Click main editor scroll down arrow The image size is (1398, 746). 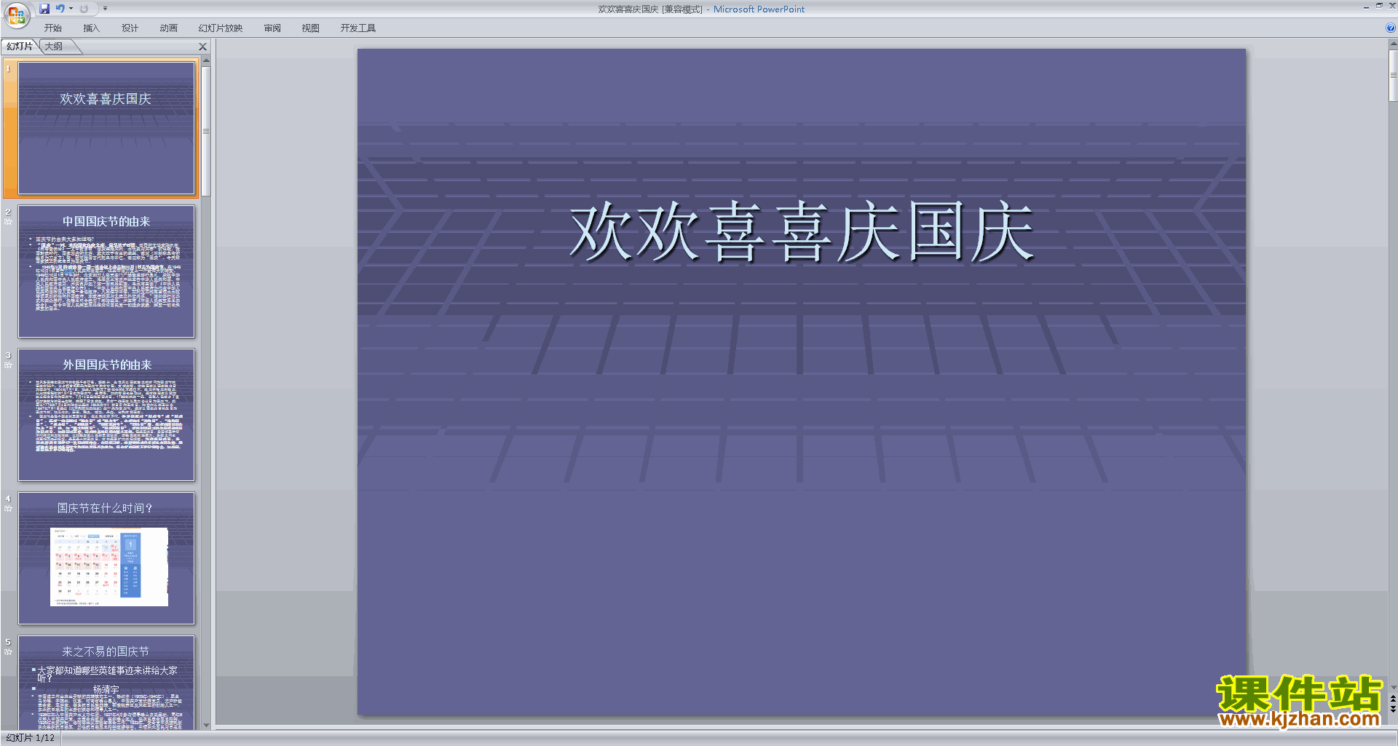[1393, 687]
